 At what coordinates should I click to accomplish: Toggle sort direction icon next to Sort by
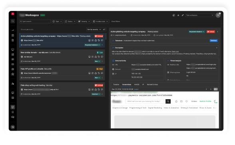point(104,29)
